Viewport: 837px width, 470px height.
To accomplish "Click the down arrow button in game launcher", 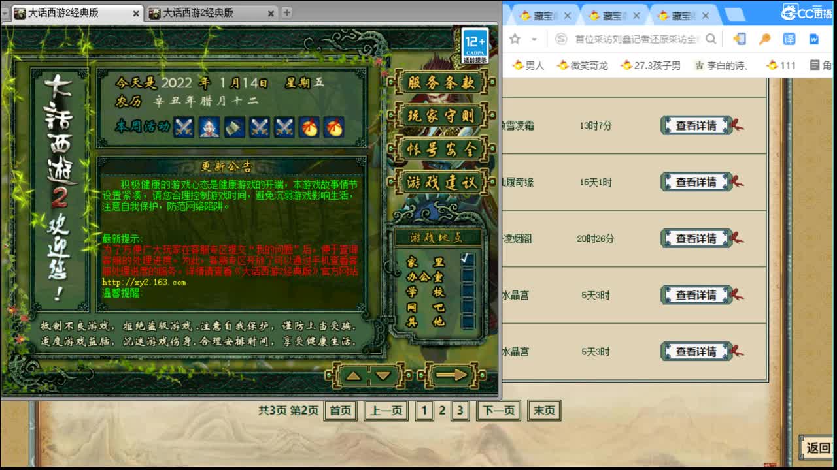I will (x=383, y=375).
